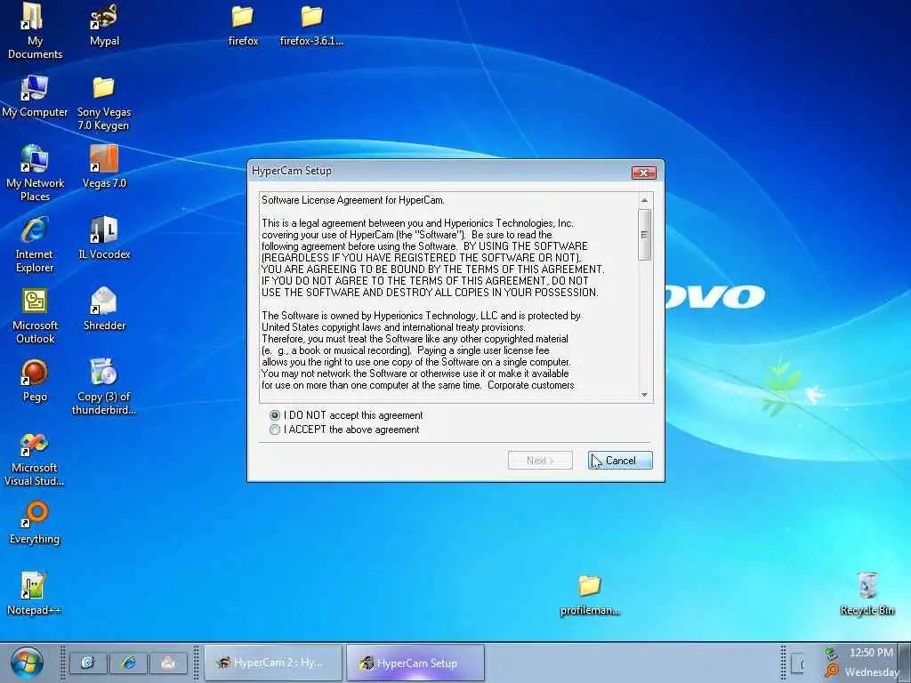Select the Pego desktop shortcut
Viewport: 911px width, 683px height.
35,381
